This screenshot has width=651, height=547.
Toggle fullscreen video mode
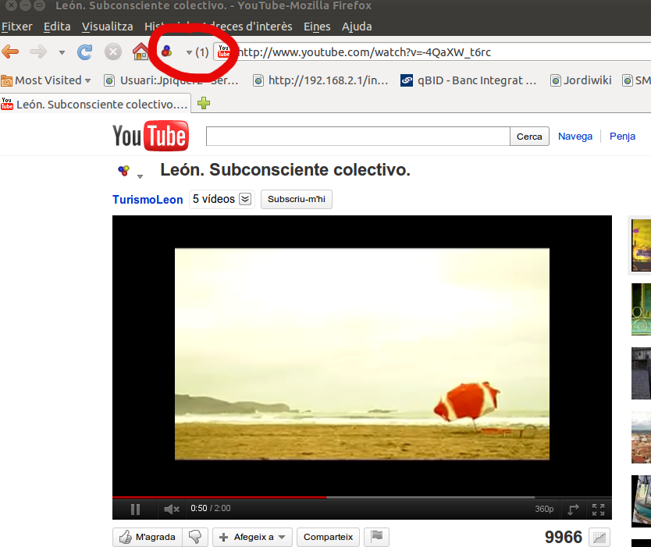pyautogui.click(x=598, y=510)
